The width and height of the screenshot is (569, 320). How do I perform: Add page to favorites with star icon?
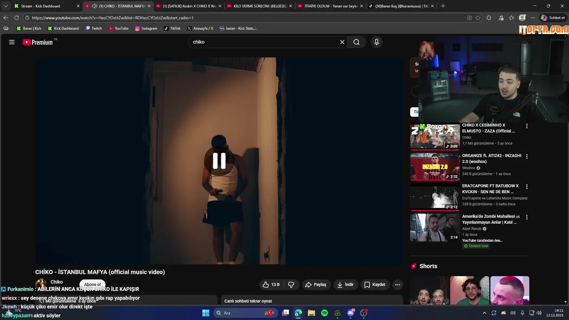pyautogui.click(x=478, y=18)
